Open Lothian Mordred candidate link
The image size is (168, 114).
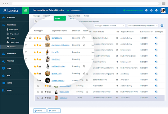point(58,66)
